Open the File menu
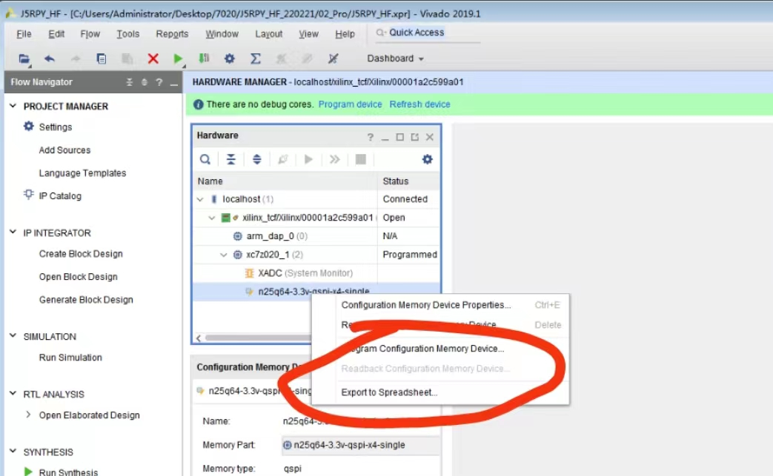773x476 pixels. (24, 34)
